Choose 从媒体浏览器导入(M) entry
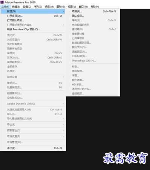The height and width of the screenshot is (170, 150). pos(33,110)
